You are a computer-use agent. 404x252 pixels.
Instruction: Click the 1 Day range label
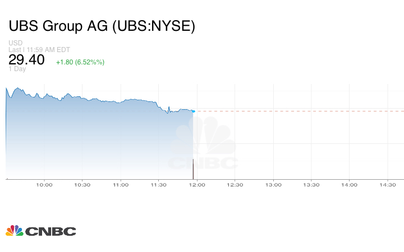click(17, 69)
